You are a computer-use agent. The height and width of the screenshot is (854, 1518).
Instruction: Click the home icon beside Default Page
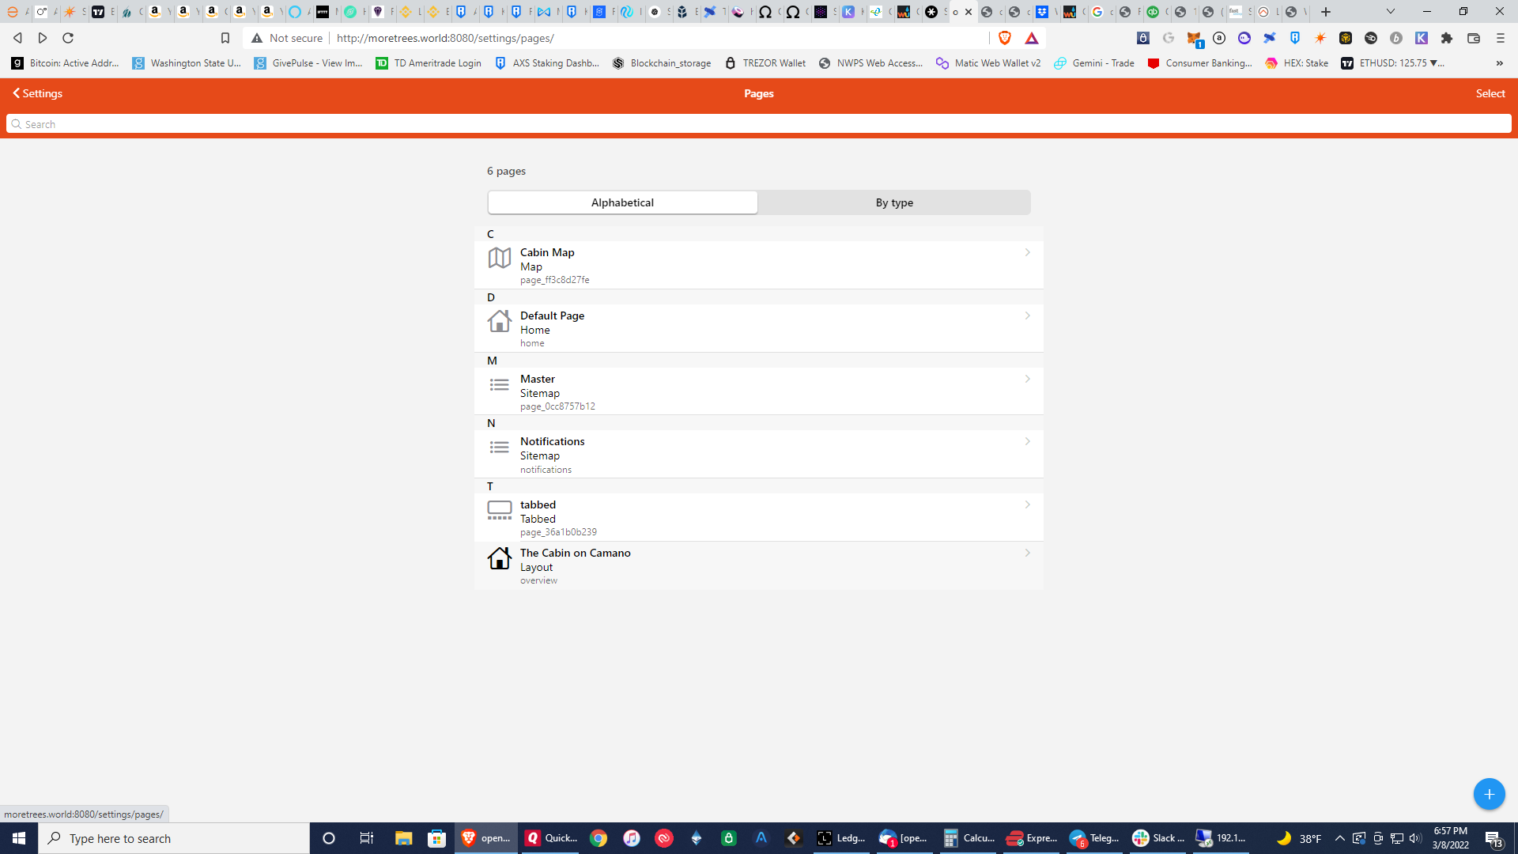(500, 321)
